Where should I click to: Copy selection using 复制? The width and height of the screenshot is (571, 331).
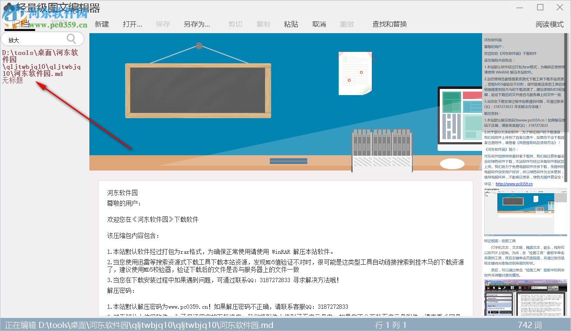[263, 24]
